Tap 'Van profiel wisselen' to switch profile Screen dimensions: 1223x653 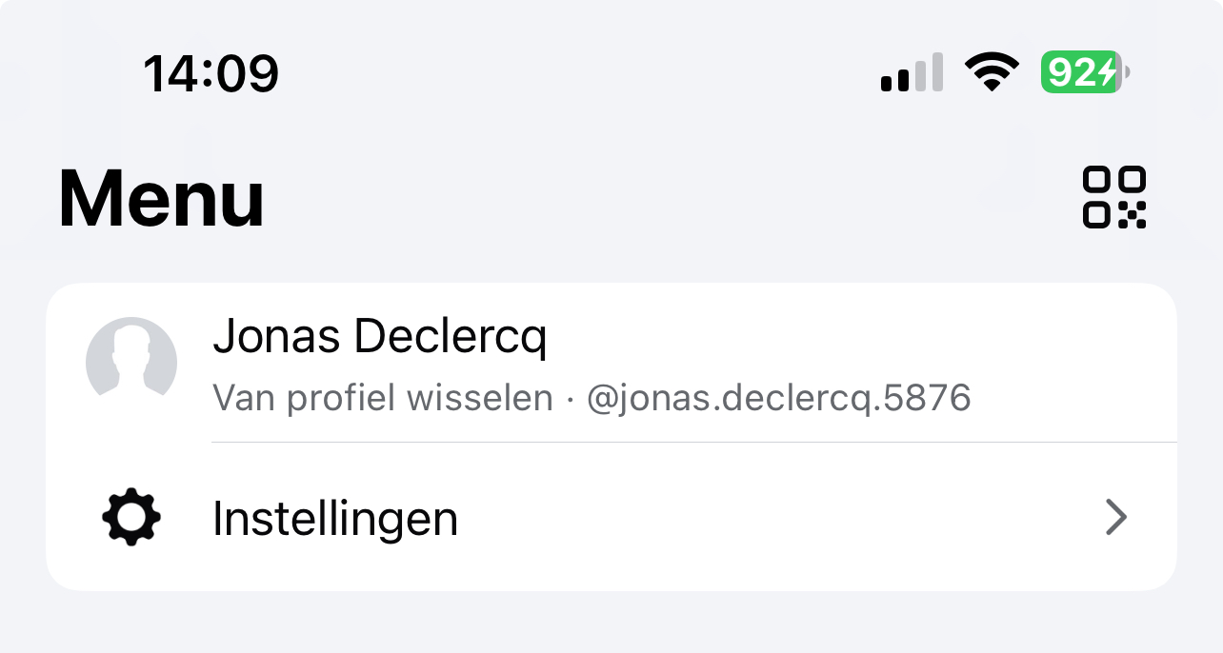[x=382, y=397]
